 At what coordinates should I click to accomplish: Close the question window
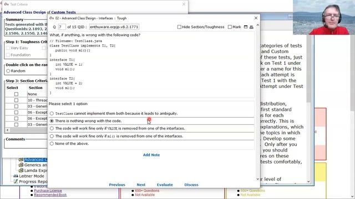click(256, 18)
